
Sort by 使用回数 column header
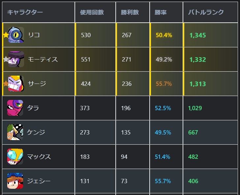point(92,12)
